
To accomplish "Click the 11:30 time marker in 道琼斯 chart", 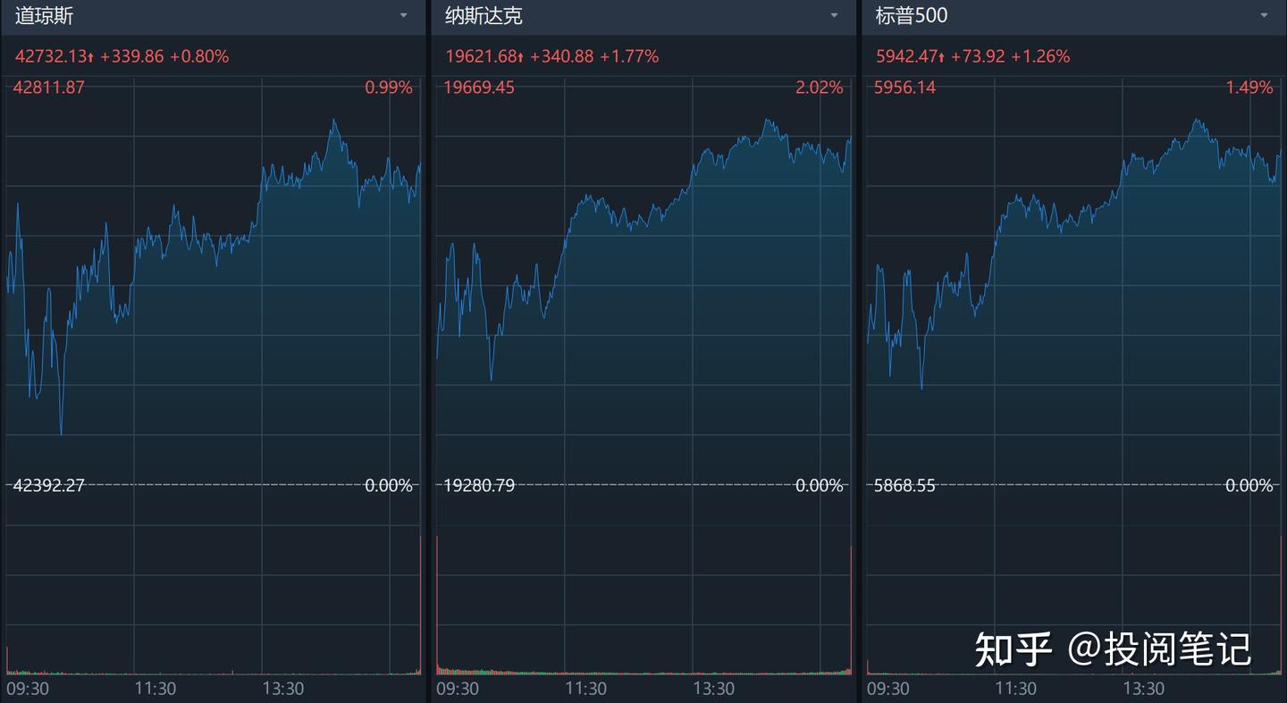I will [x=156, y=689].
